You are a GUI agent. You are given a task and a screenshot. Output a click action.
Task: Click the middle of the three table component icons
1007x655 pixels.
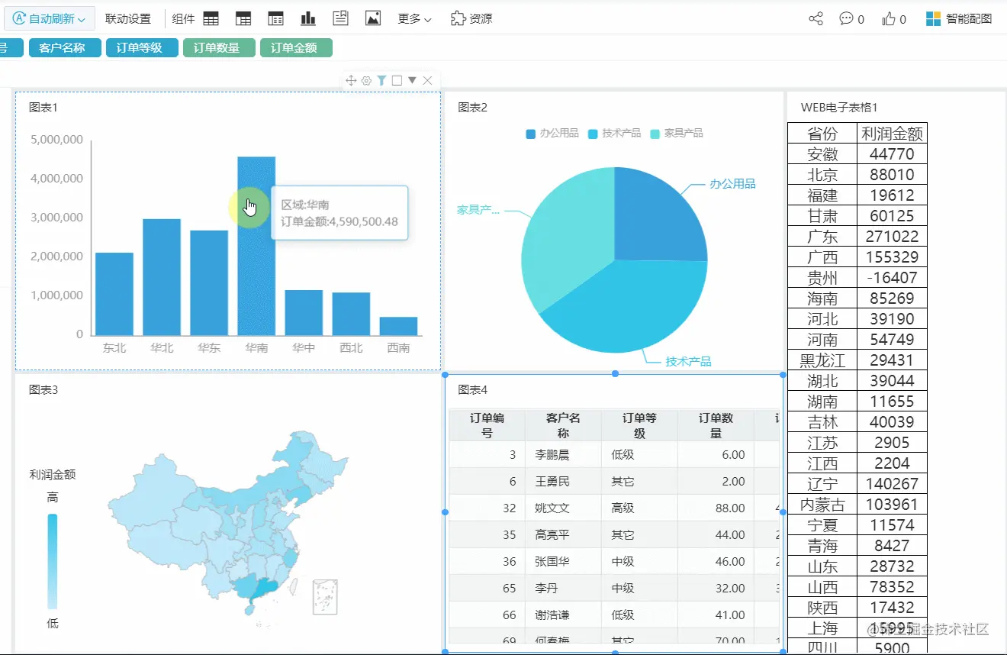[243, 19]
